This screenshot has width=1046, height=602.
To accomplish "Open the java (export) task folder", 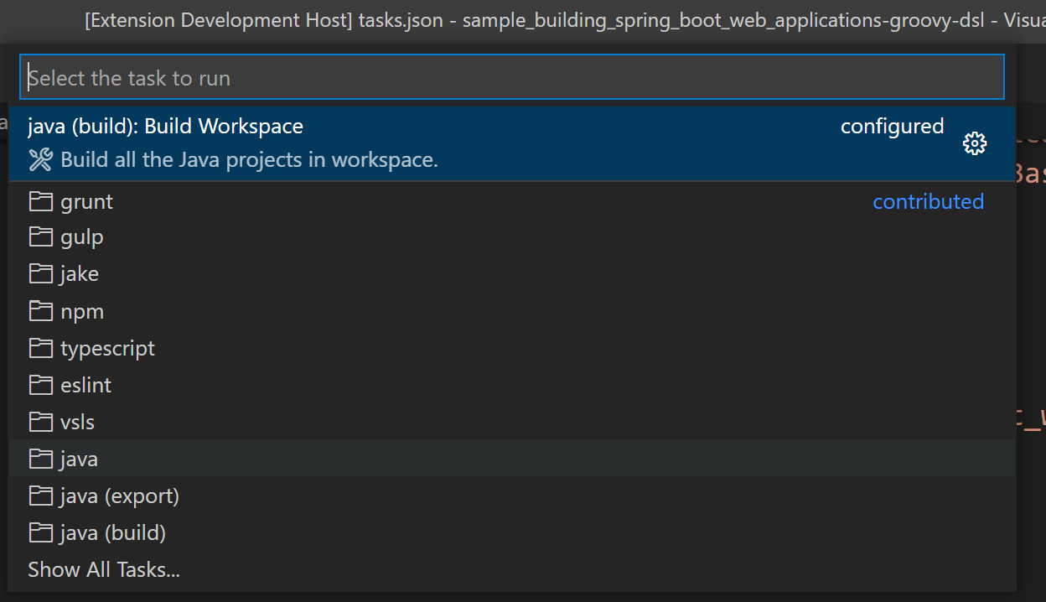I will (x=511, y=496).
